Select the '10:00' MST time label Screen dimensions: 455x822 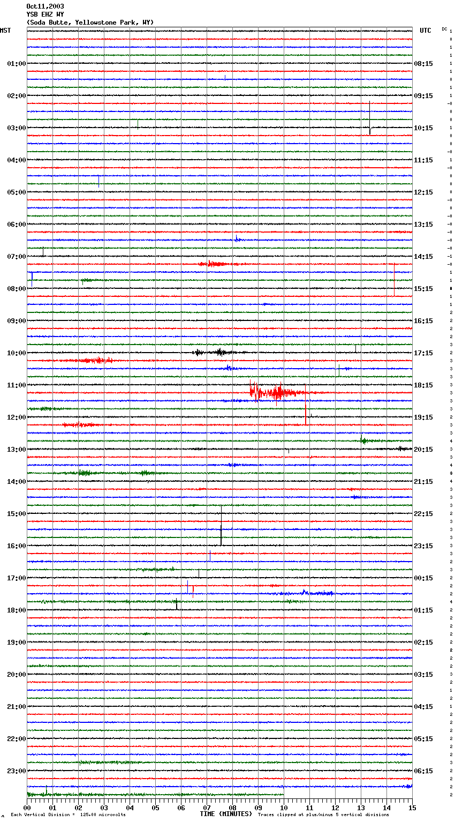click(x=17, y=353)
